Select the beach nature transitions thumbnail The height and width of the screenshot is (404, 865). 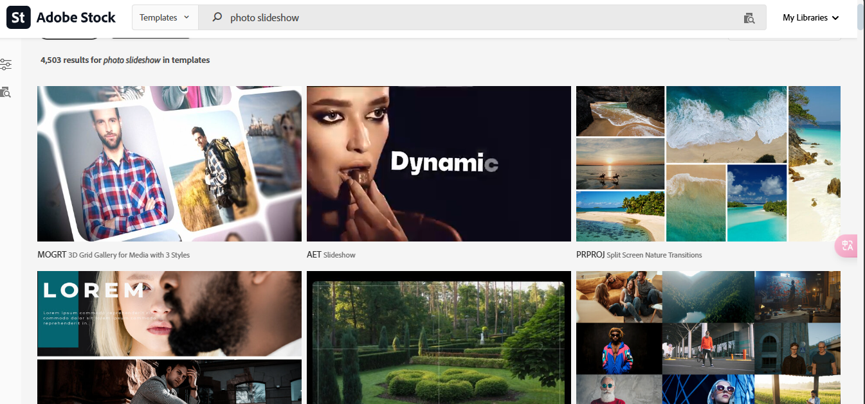708,164
